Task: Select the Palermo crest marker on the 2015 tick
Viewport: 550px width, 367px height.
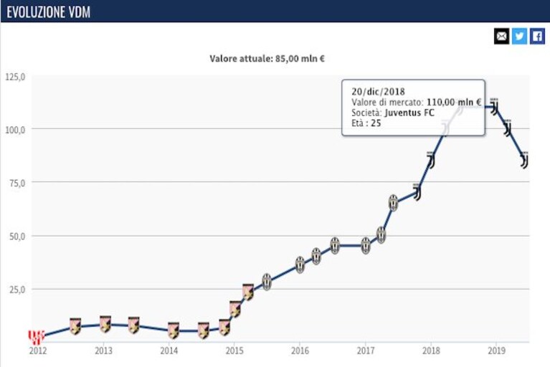Action: pyautogui.click(x=235, y=309)
